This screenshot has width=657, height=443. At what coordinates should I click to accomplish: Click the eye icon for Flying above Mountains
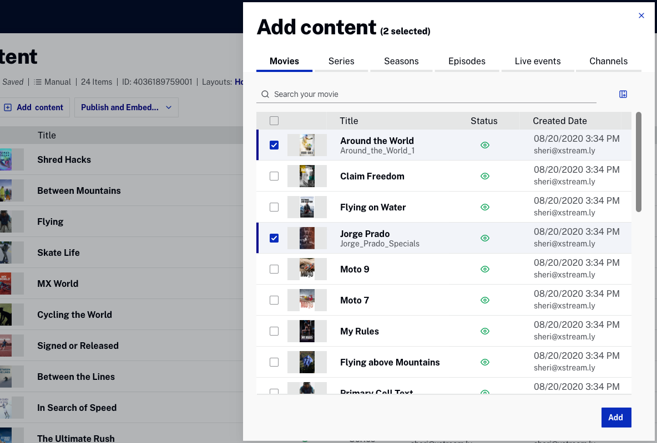(484, 362)
